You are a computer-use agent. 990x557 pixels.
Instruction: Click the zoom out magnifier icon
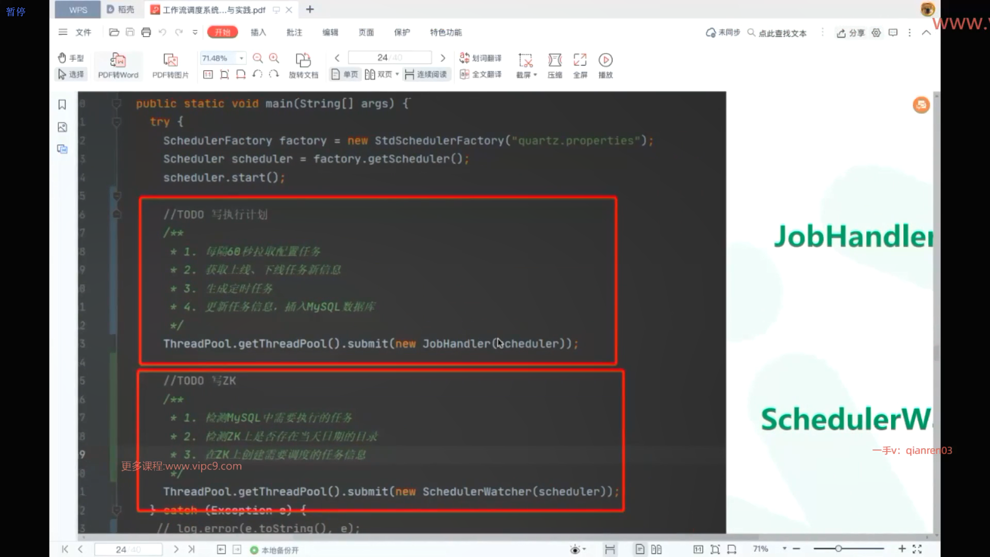[x=258, y=58]
